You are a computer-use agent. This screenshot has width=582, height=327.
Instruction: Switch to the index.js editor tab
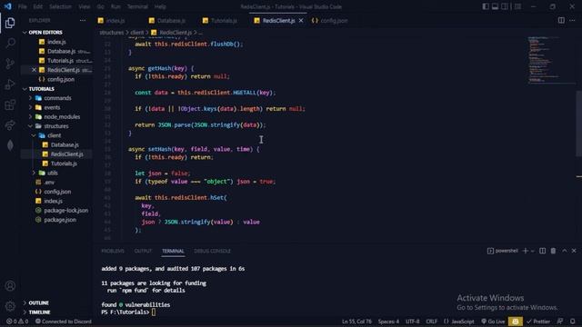pyautogui.click(x=115, y=20)
